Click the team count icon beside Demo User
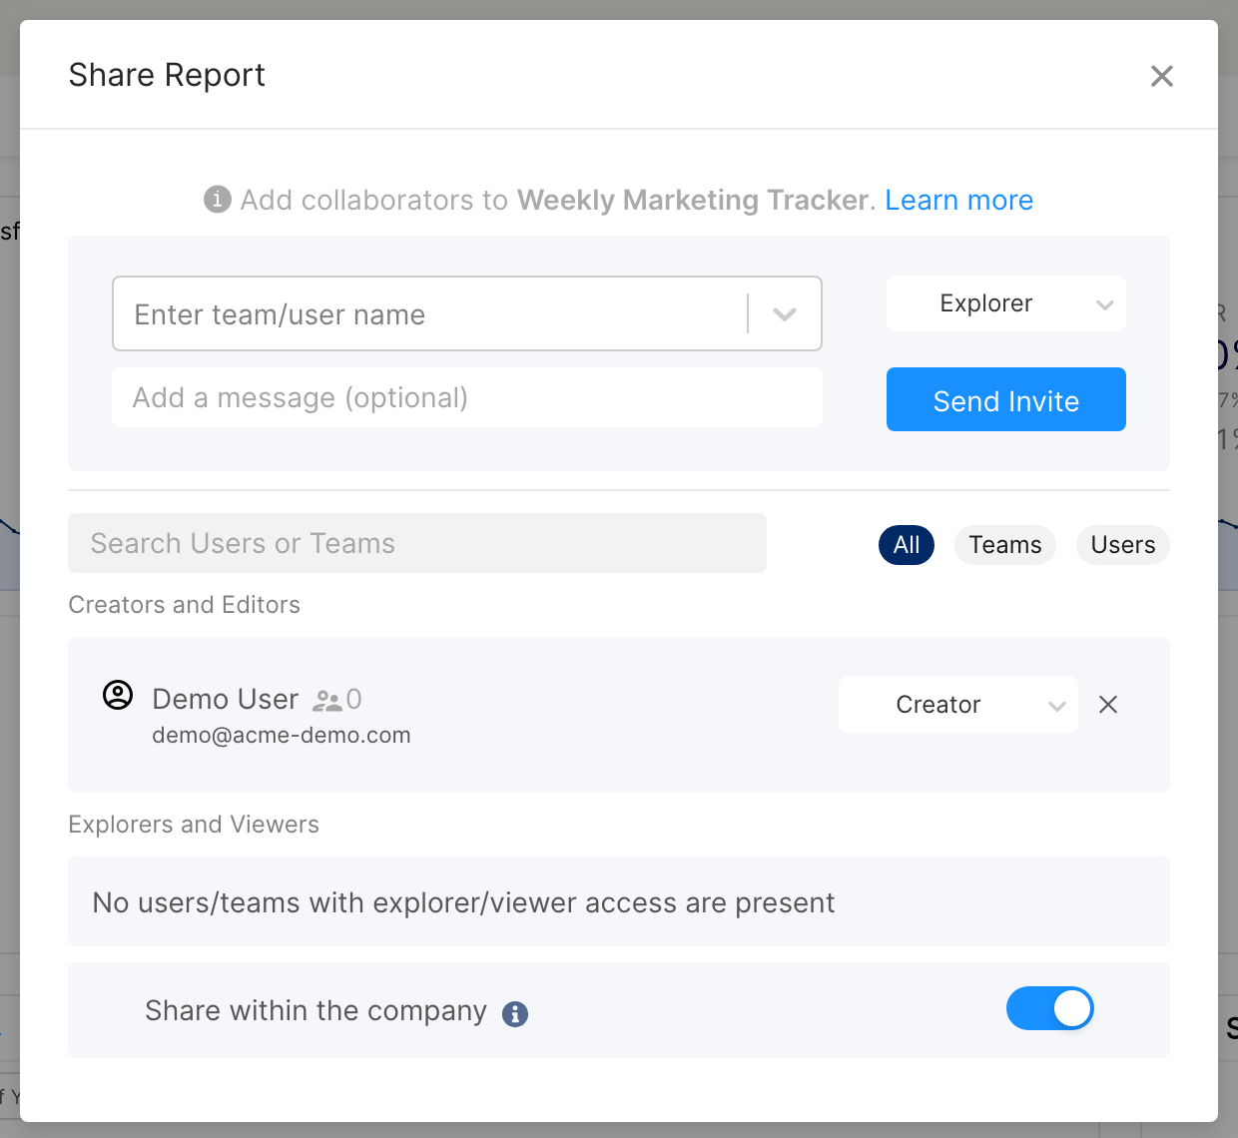 pyautogui.click(x=326, y=701)
